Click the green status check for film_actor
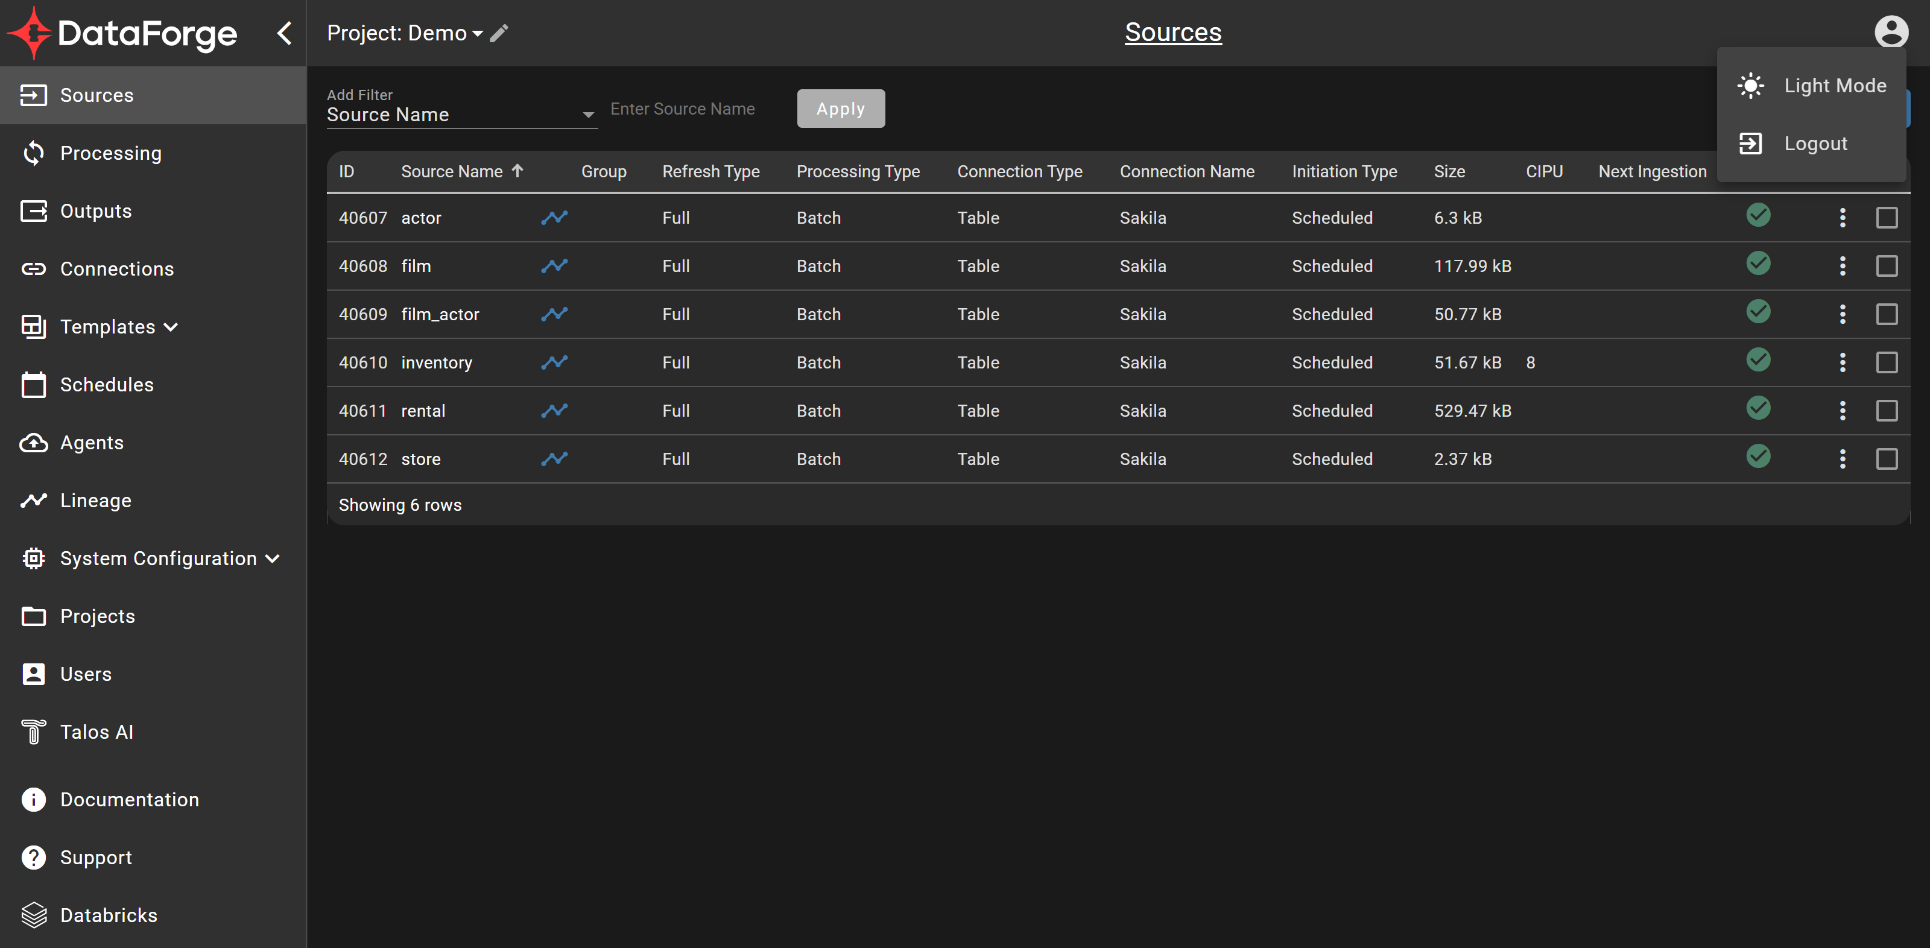 coord(1759,312)
